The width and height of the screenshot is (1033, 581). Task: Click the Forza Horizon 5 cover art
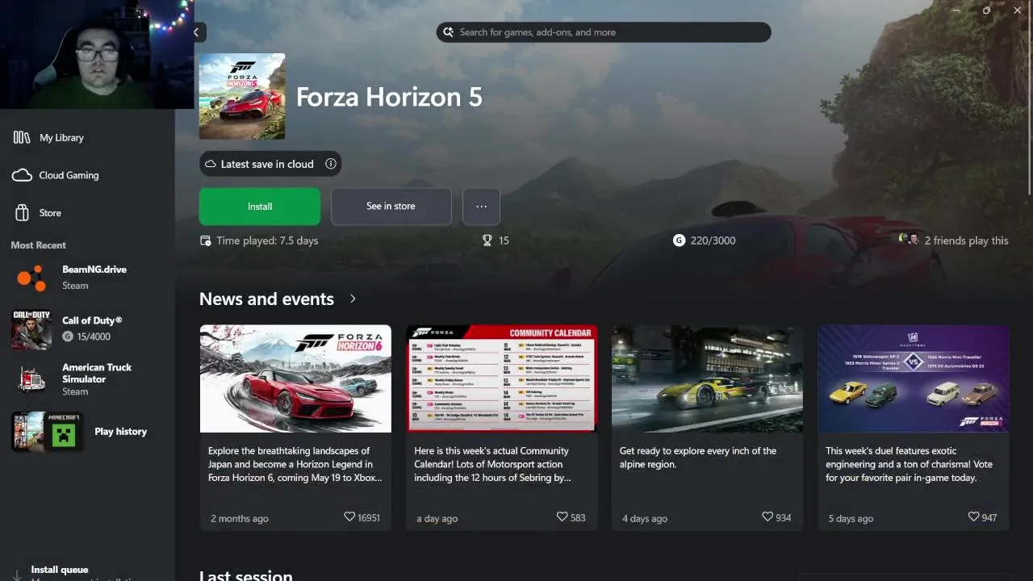[242, 97]
